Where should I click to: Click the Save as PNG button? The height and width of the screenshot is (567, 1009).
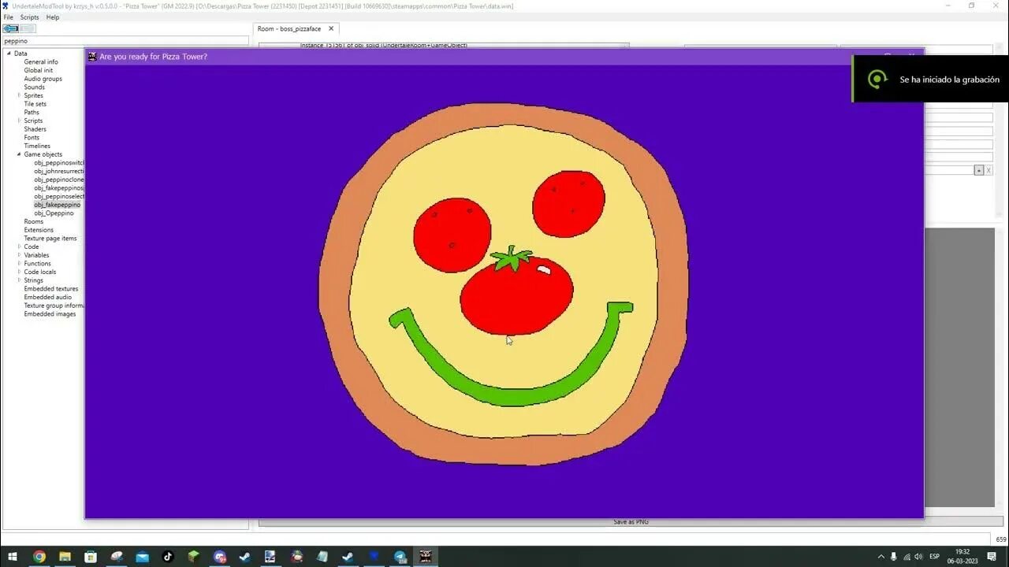pyautogui.click(x=631, y=522)
